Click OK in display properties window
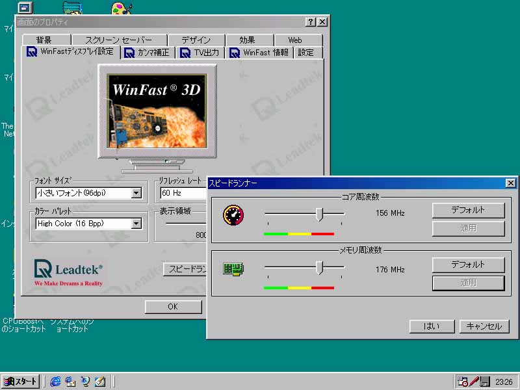520x390 pixels. click(x=173, y=307)
